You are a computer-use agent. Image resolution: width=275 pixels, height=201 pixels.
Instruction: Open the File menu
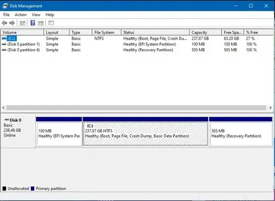[6, 15]
